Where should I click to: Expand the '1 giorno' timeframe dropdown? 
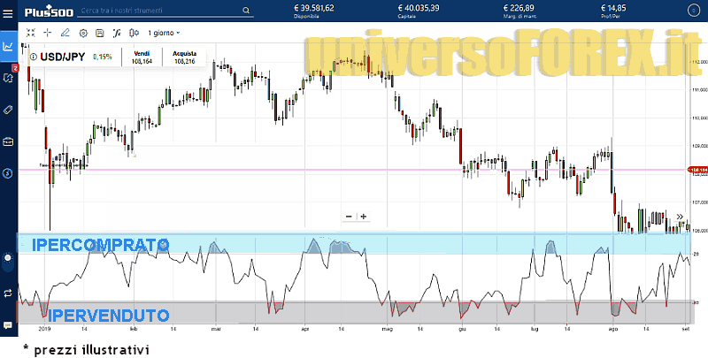tap(163, 33)
